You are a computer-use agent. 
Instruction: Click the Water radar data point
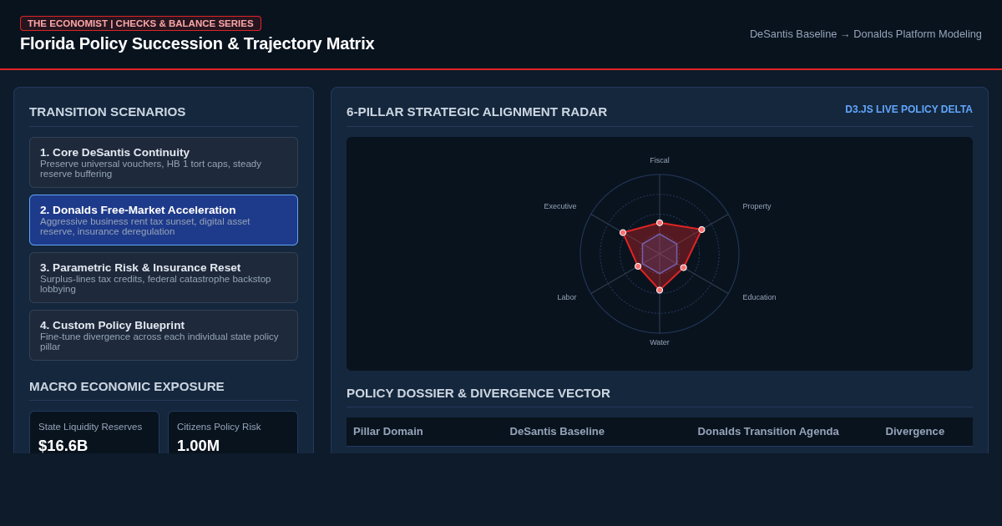(660, 290)
